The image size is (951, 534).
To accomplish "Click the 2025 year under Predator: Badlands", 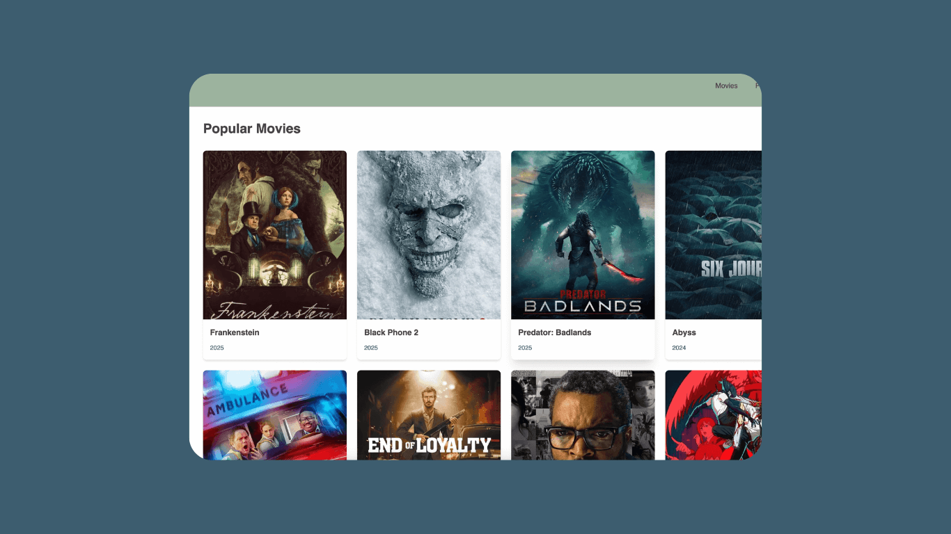I will (525, 348).
